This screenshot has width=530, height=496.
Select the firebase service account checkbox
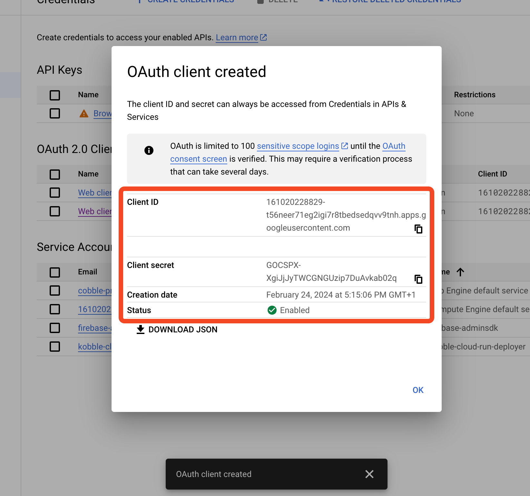click(55, 328)
